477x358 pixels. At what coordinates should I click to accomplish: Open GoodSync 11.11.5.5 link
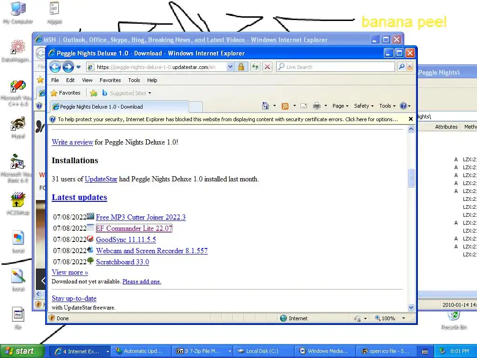pos(126,240)
